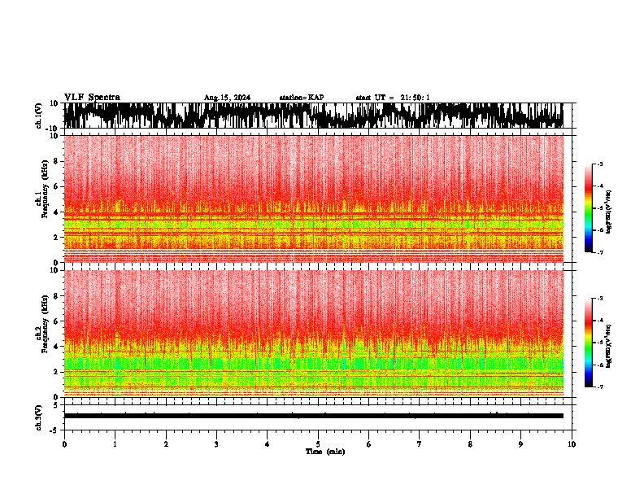The image size is (644, 498).
Task: Click the ch.2 spectrogram color scale bar
Action: coord(588,343)
